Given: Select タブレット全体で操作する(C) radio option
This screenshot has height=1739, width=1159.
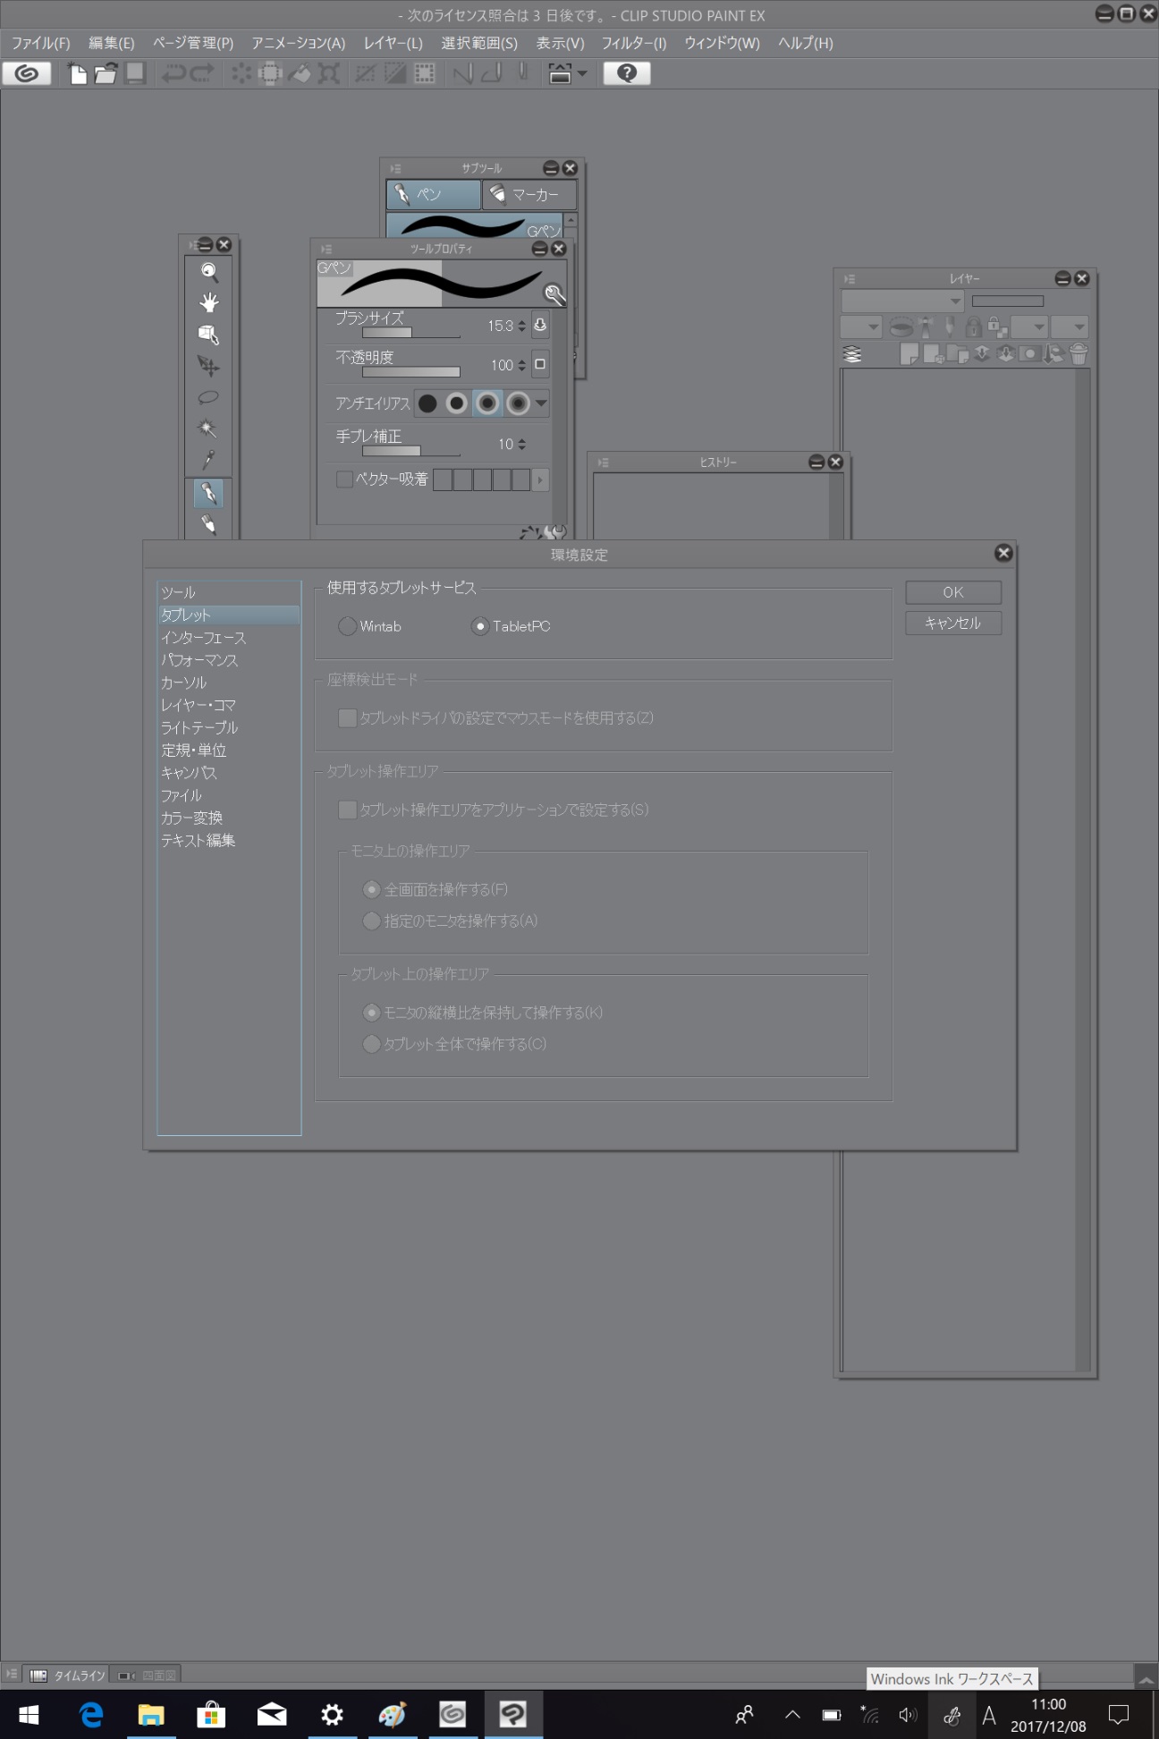Looking at the screenshot, I should click(371, 1044).
